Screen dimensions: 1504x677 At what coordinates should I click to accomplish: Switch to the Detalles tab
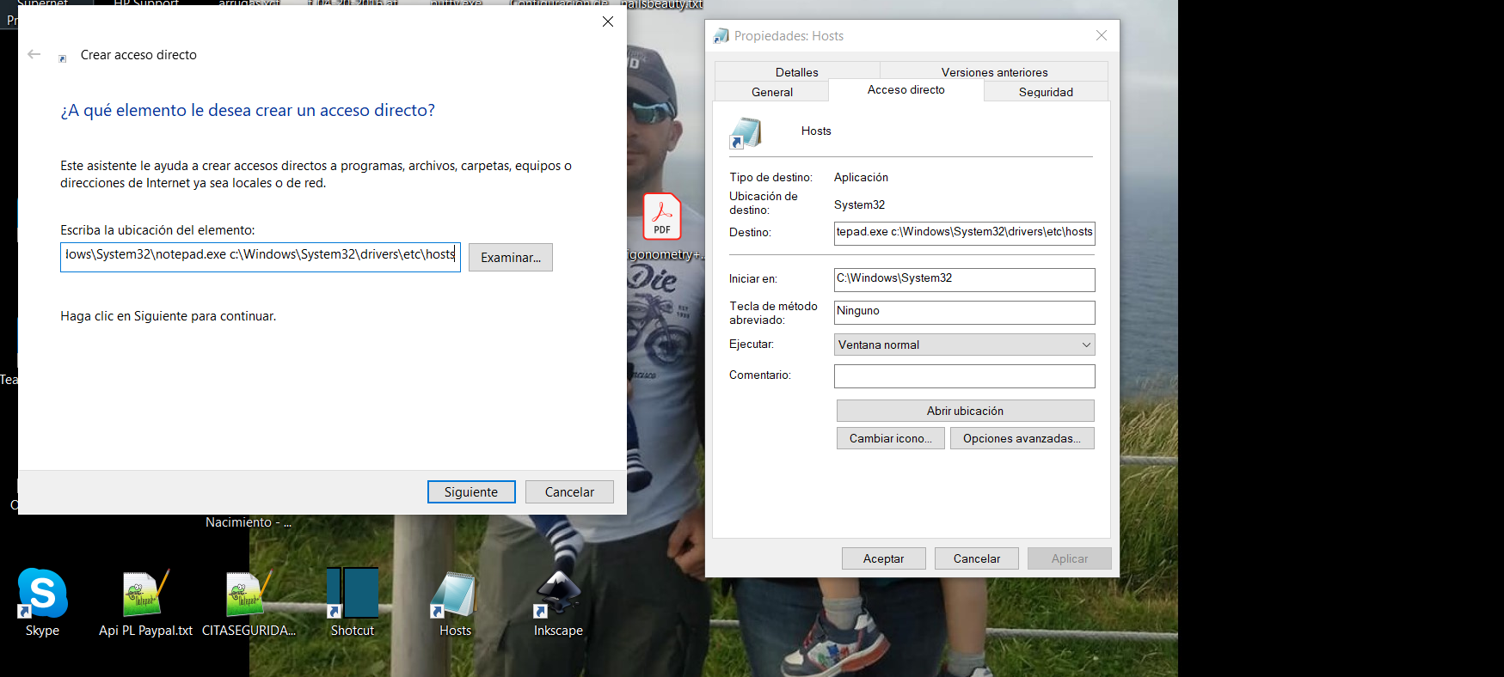click(796, 72)
